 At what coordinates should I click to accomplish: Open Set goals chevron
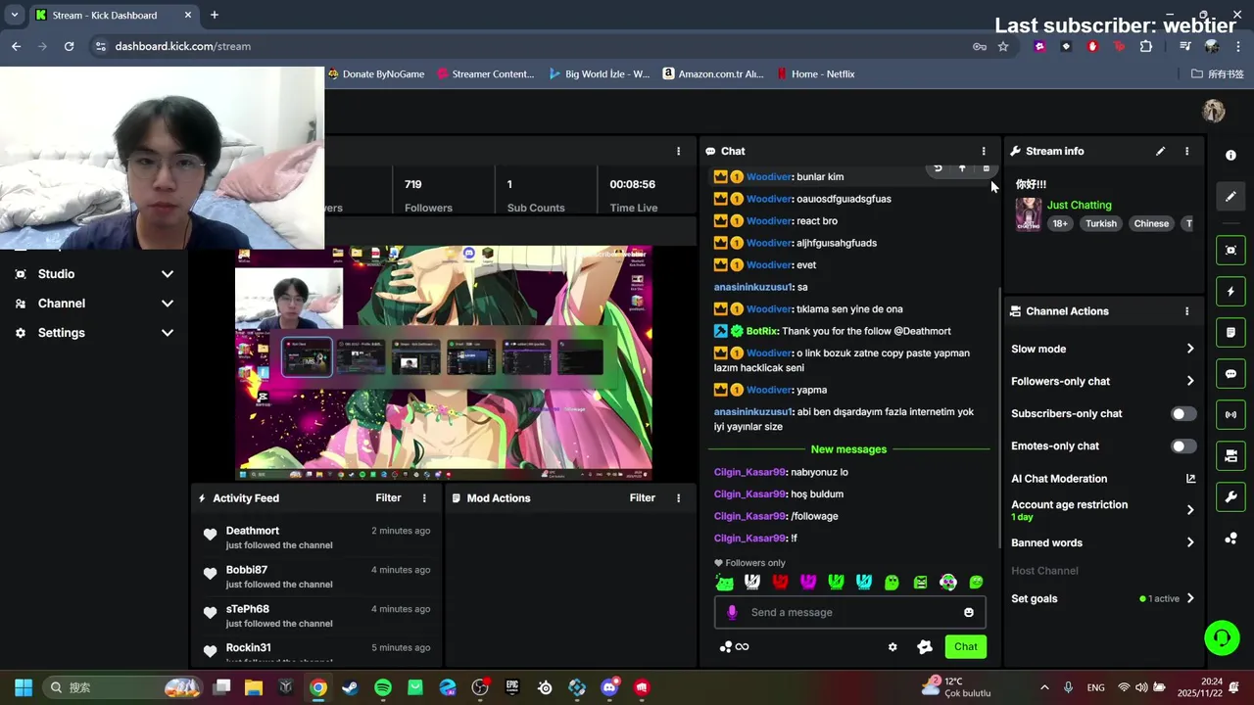click(1190, 598)
